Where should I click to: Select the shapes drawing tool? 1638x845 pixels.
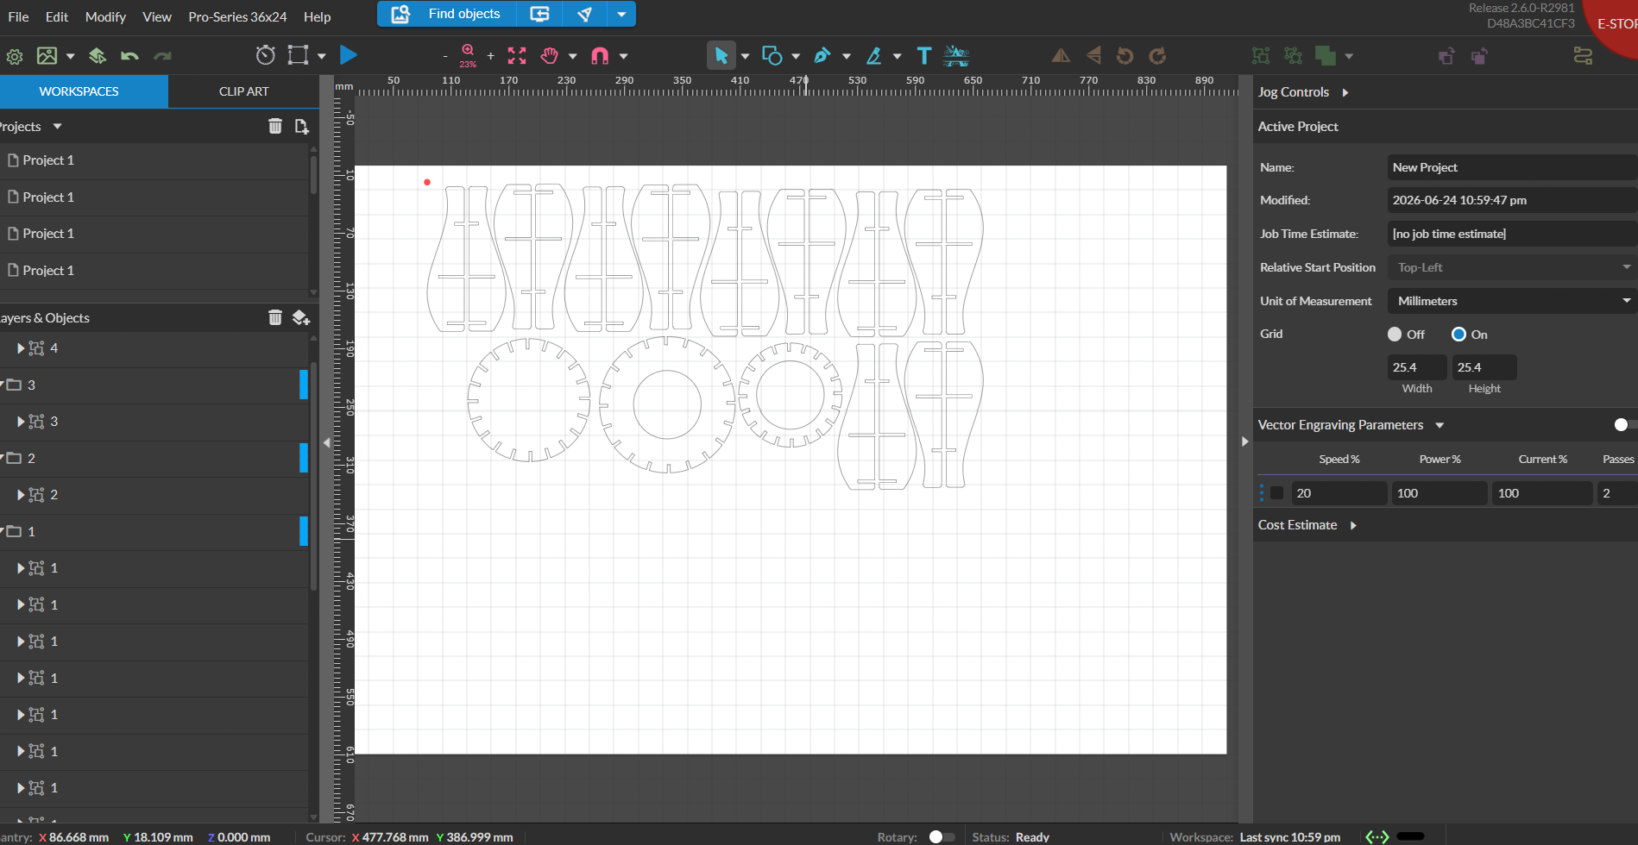(x=772, y=56)
